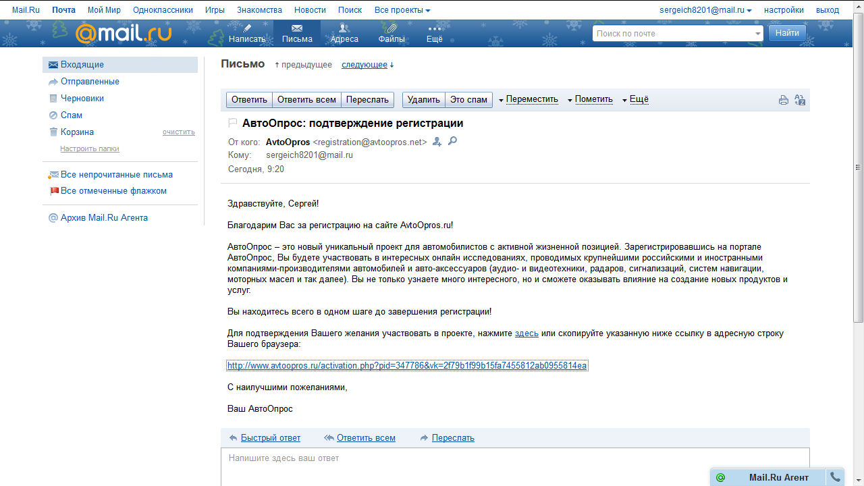The width and height of the screenshot is (864, 486).
Task: Toggle the flag next to the subject
Action: 233,124
